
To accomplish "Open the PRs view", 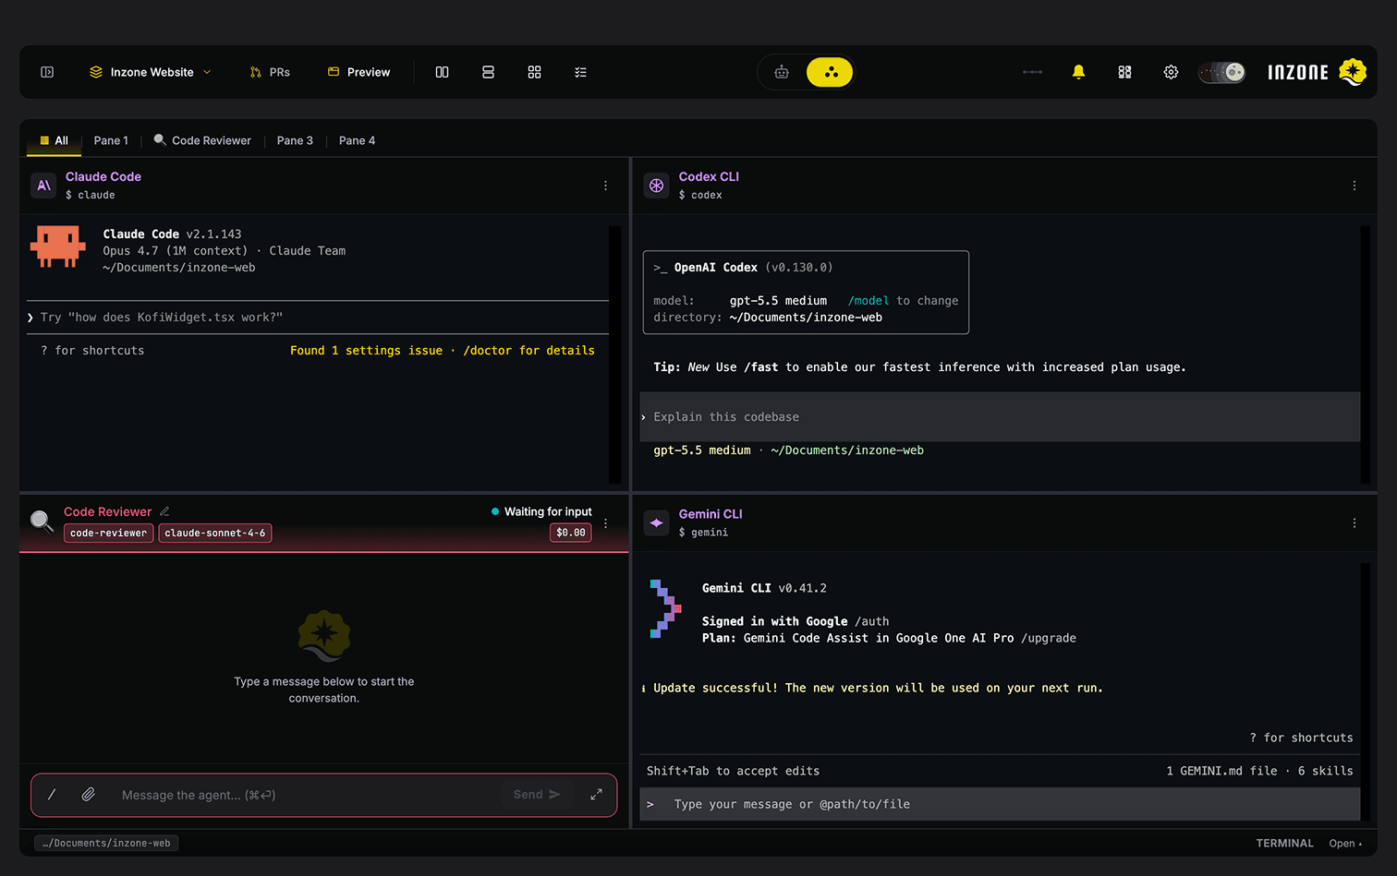I will click(270, 72).
